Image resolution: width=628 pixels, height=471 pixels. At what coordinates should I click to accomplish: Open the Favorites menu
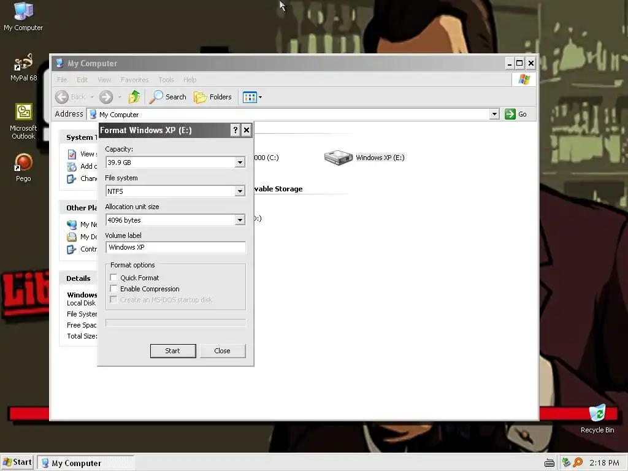tap(134, 80)
